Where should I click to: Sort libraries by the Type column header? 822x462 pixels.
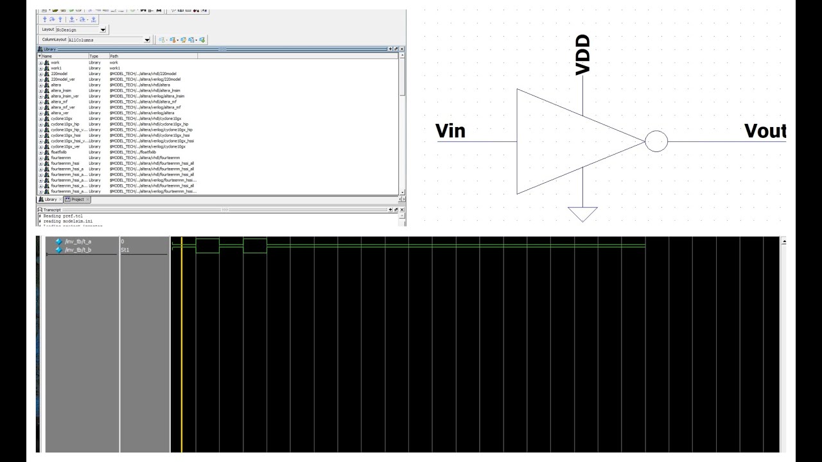pyautogui.click(x=98, y=56)
